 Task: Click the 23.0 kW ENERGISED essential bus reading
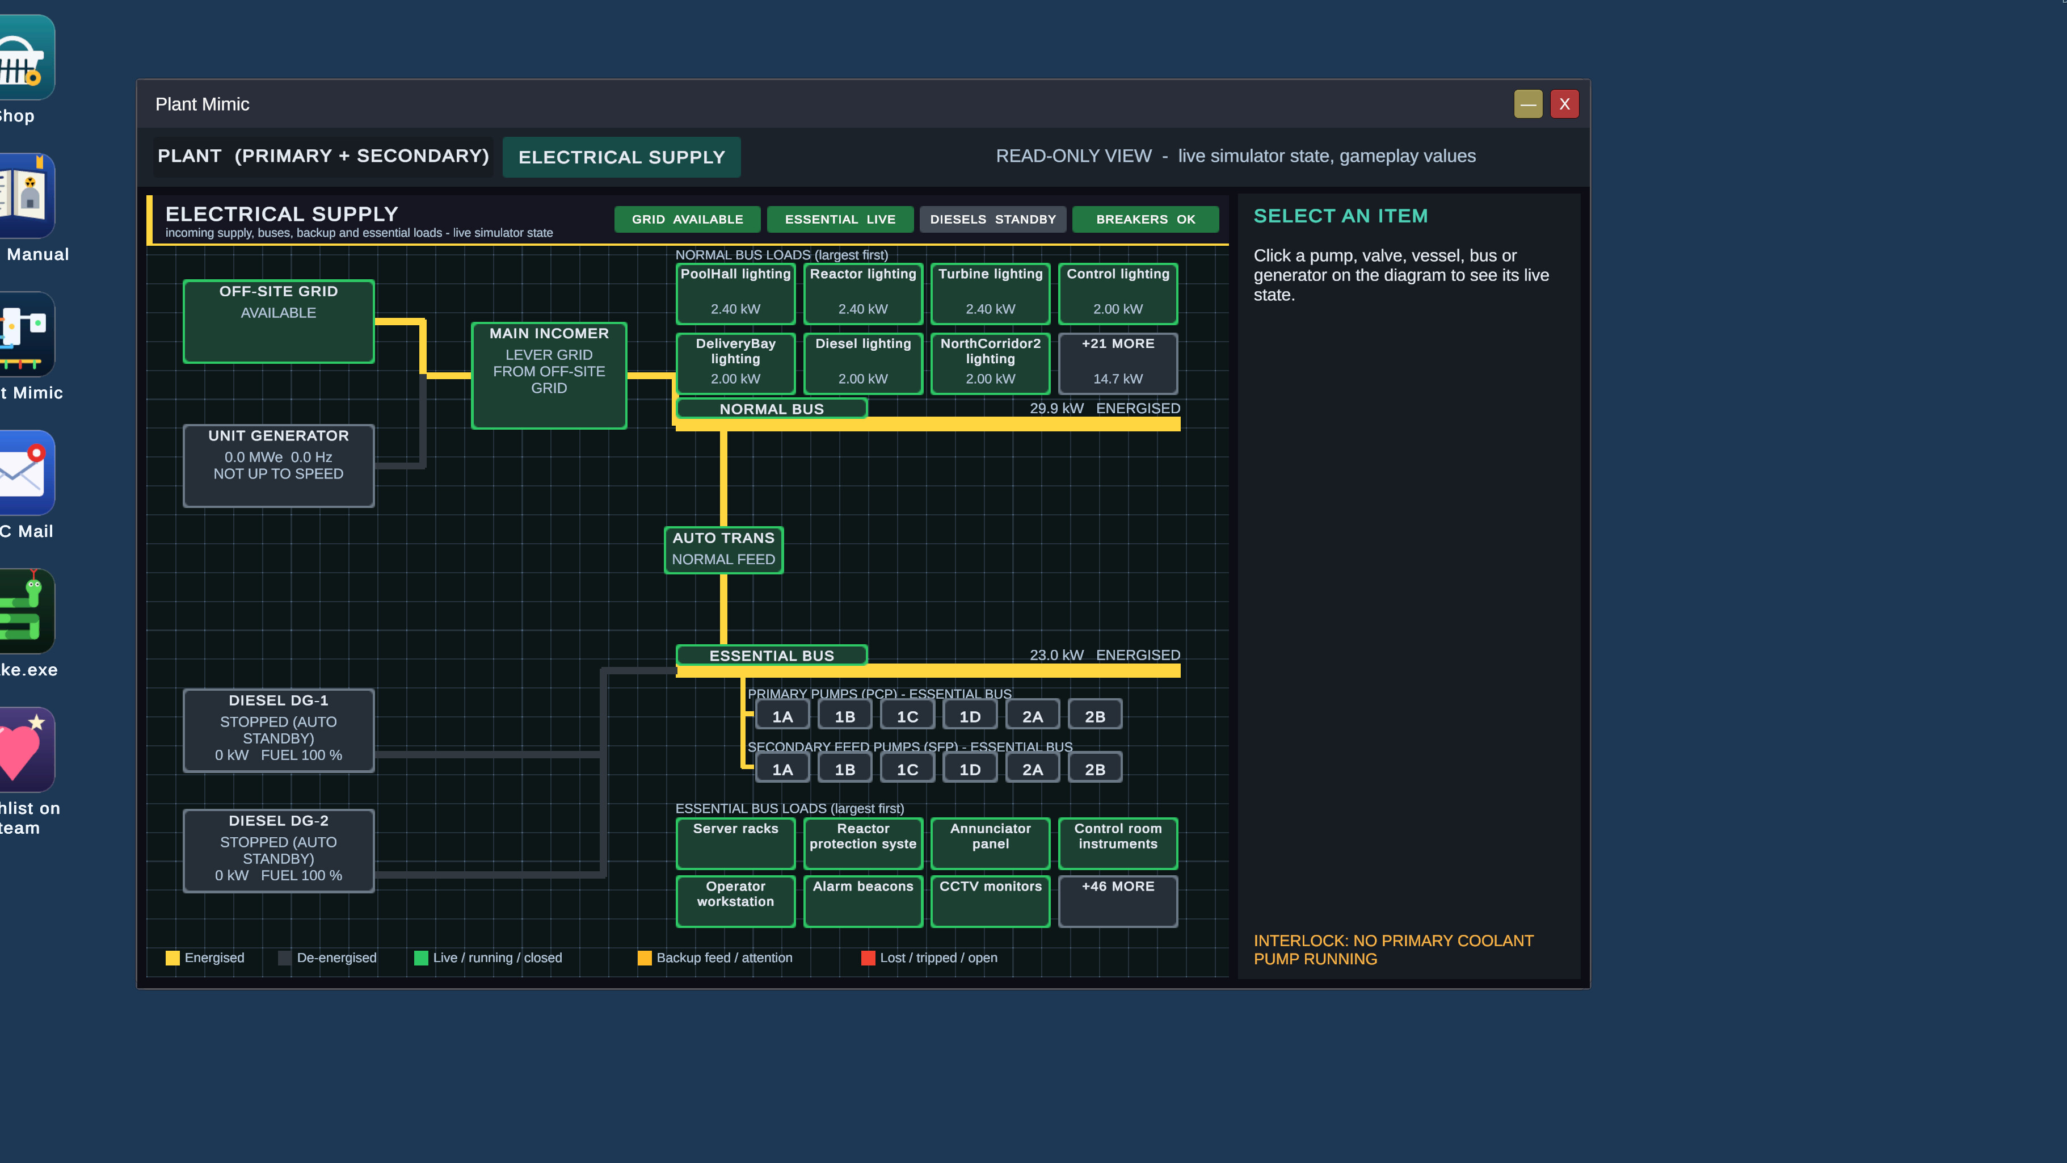tap(1104, 655)
